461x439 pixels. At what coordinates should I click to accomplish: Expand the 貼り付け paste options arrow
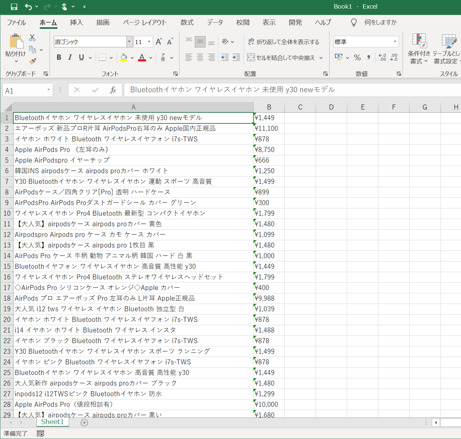16,61
